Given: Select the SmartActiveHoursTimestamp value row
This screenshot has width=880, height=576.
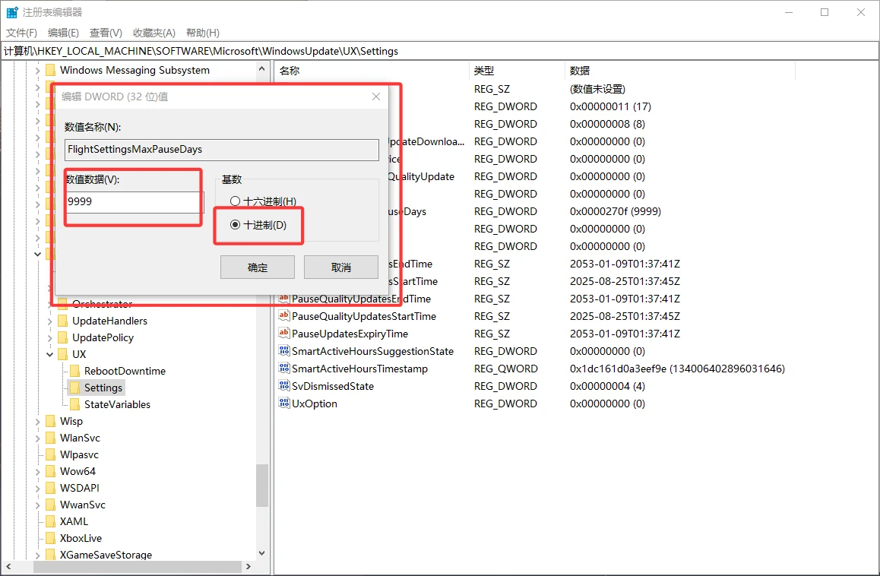Looking at the screenshot, I should tap(359, 369).
